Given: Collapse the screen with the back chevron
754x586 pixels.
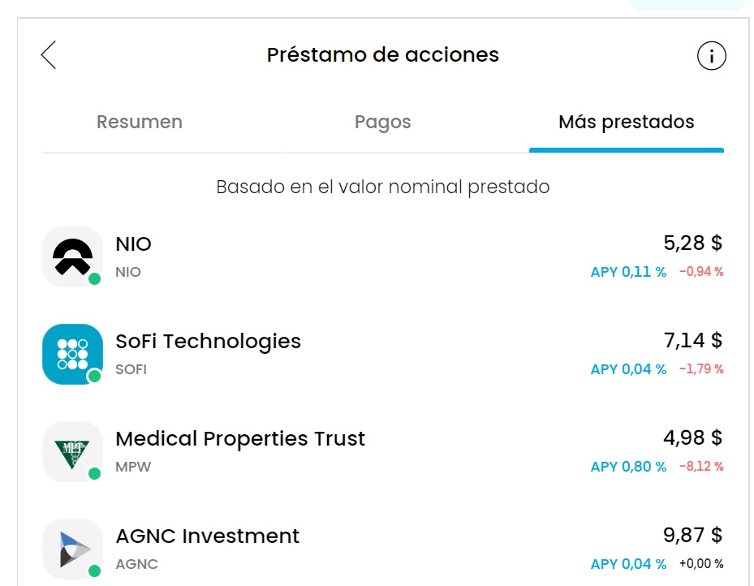Looking at the screenshot, I should pyautogui.click(x=49, y=55).
